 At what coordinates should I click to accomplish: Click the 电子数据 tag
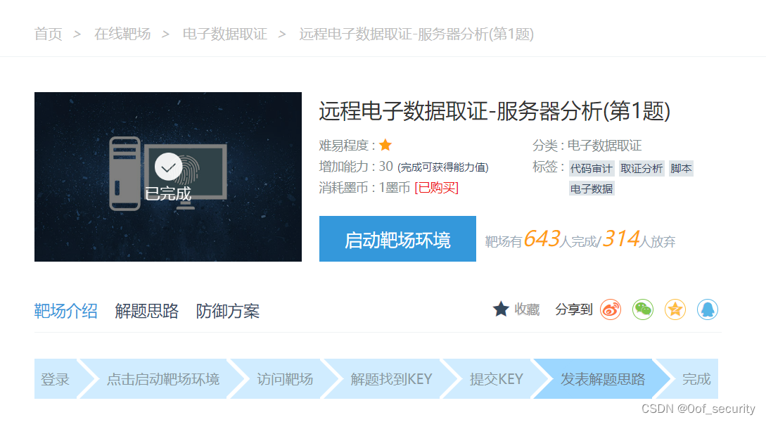click(x=591, y=188)
